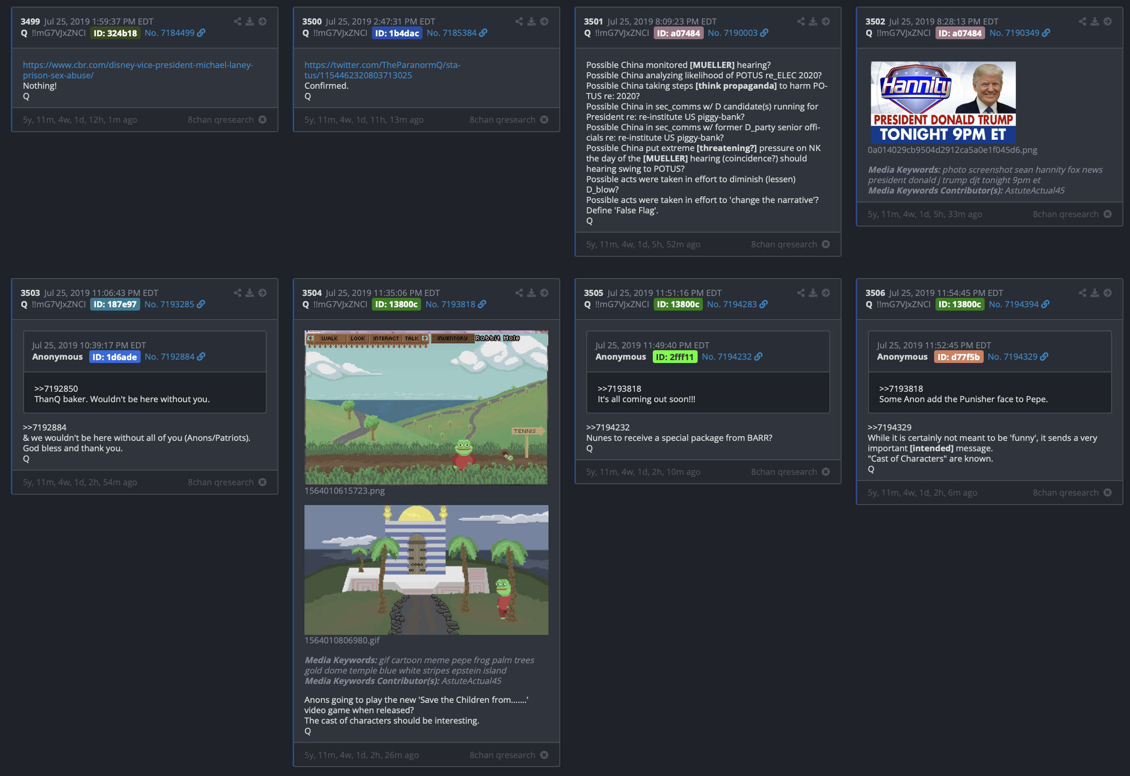Viewport: 1130px width, 776px height.
Task: Open the twitter.com TheParanormQ status link
Action: [x=382, y=70]
